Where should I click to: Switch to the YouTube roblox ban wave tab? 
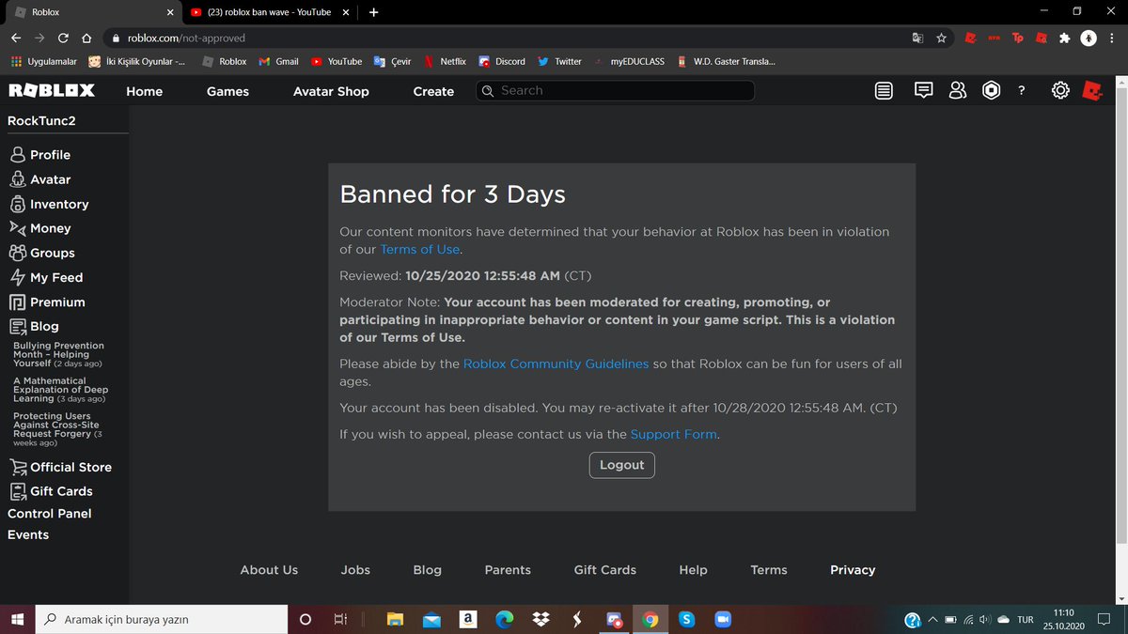269,12
